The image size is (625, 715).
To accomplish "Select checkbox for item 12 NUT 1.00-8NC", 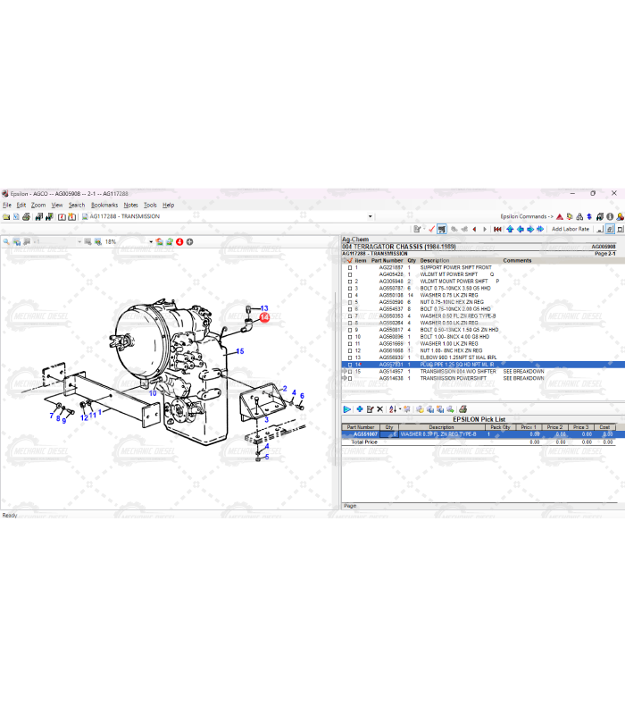I will (x=350, y=350).
